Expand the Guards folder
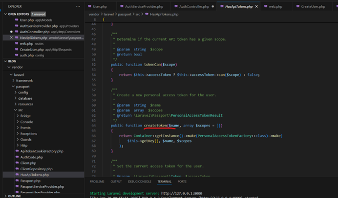Screen dimensions: 338x198 (18, 139)
